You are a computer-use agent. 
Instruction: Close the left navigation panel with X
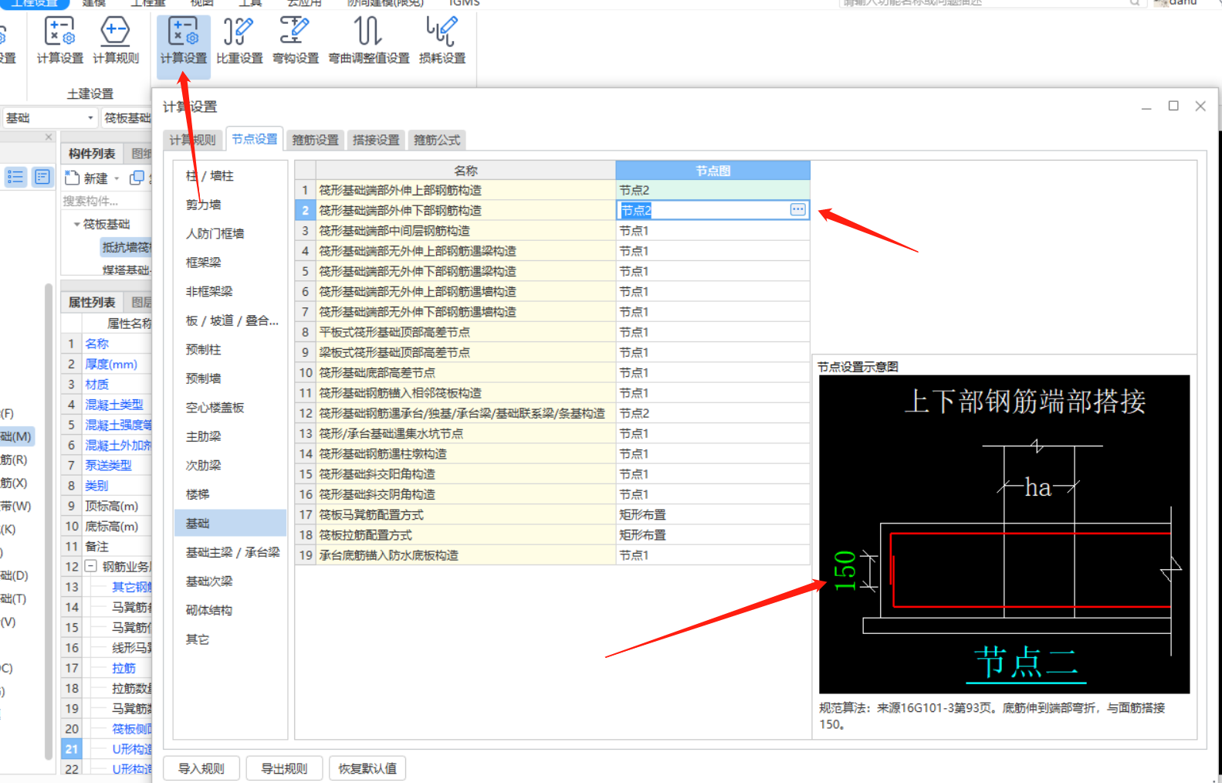point(49,137)
